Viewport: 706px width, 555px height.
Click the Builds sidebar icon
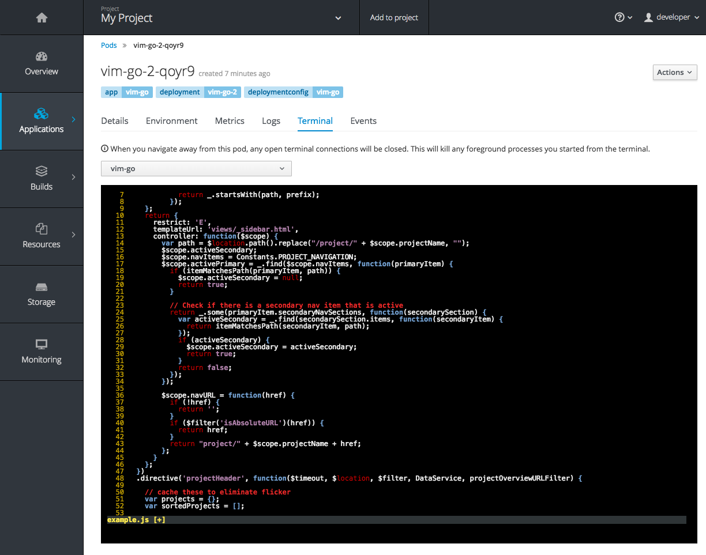click(x=41, y=171)
